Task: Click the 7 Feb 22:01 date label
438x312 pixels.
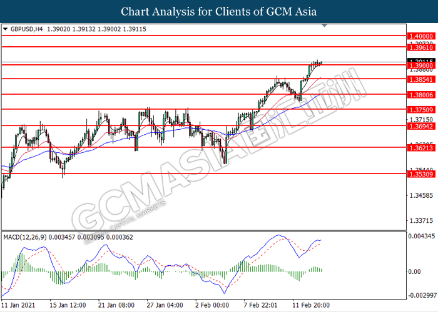Action: click(261, 305)
